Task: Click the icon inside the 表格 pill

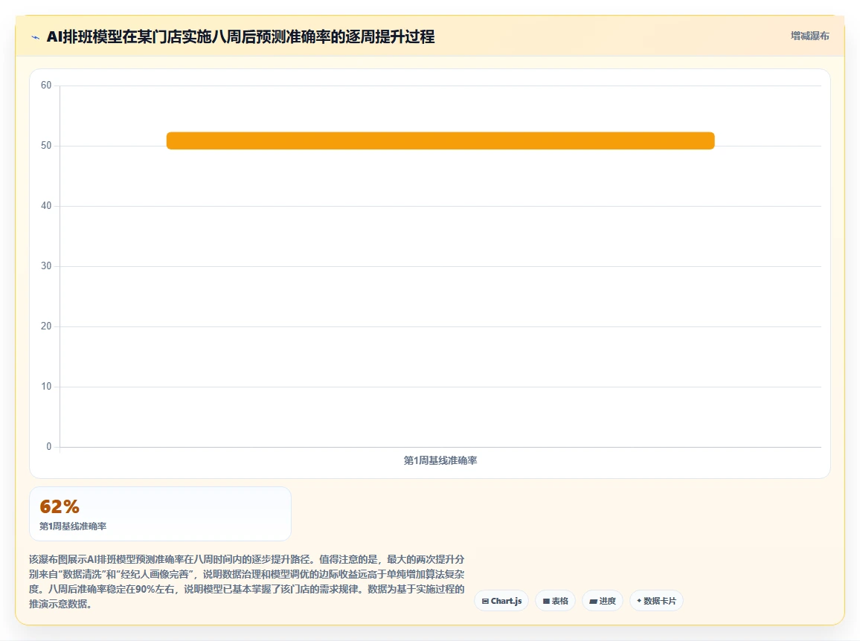Action: (x=546, y=601)
